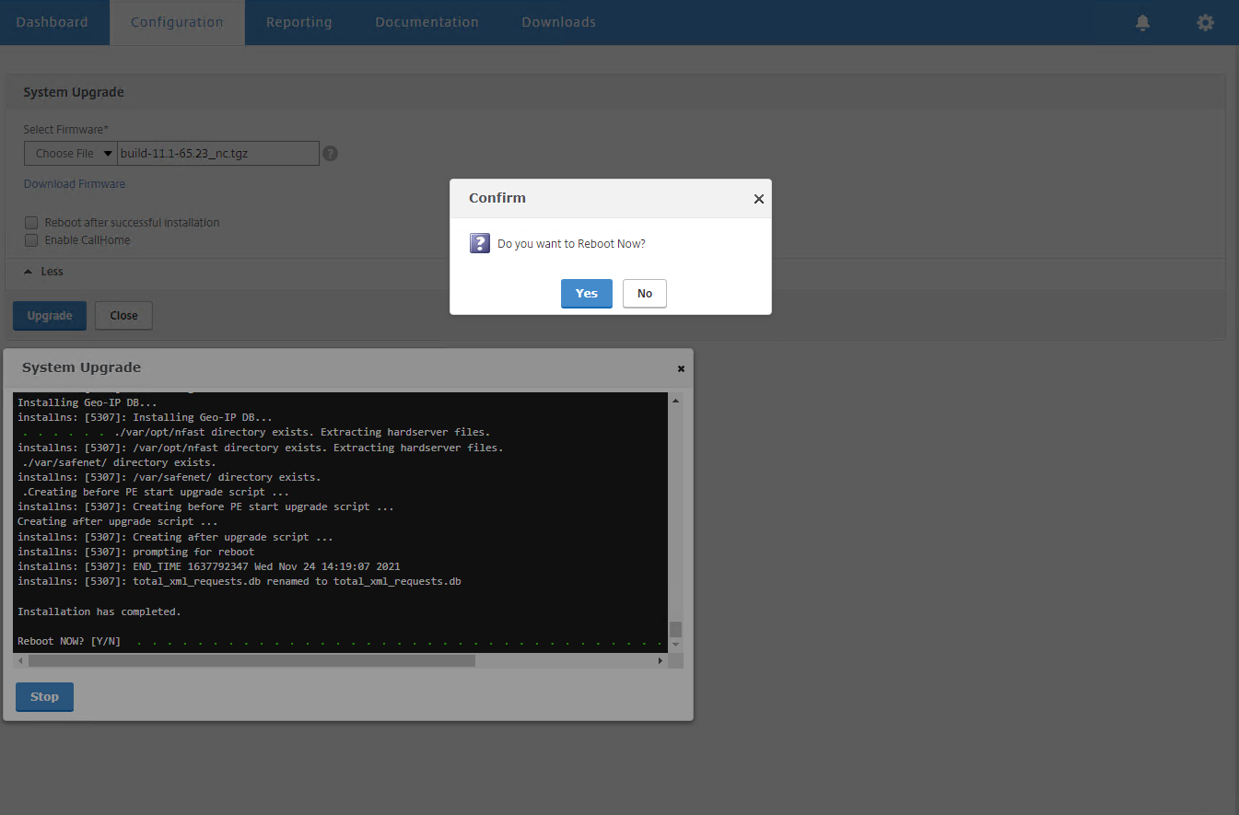Stop the upgrade with Stop button

point(44,697)
